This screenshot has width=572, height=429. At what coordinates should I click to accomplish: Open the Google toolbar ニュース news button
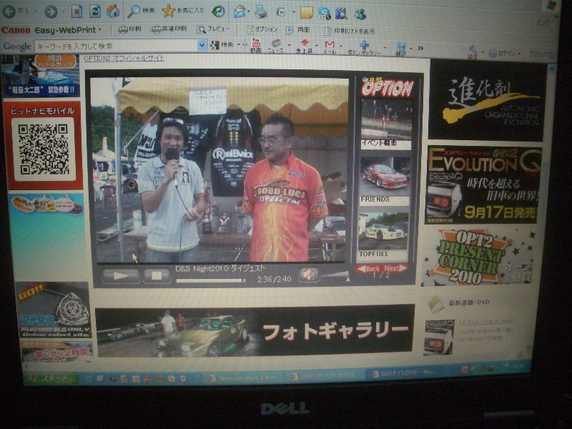[276, 46]
